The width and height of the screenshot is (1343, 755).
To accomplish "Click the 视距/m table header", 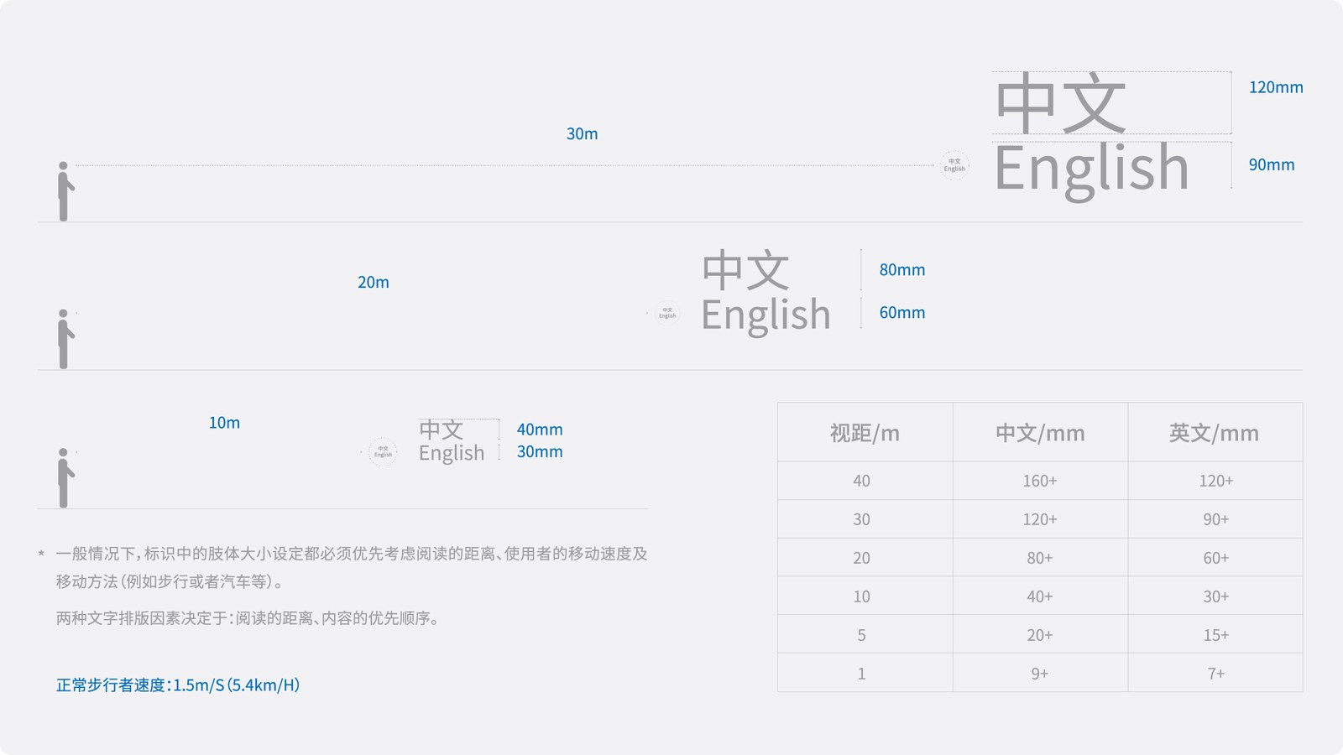I will pos(865,433).
